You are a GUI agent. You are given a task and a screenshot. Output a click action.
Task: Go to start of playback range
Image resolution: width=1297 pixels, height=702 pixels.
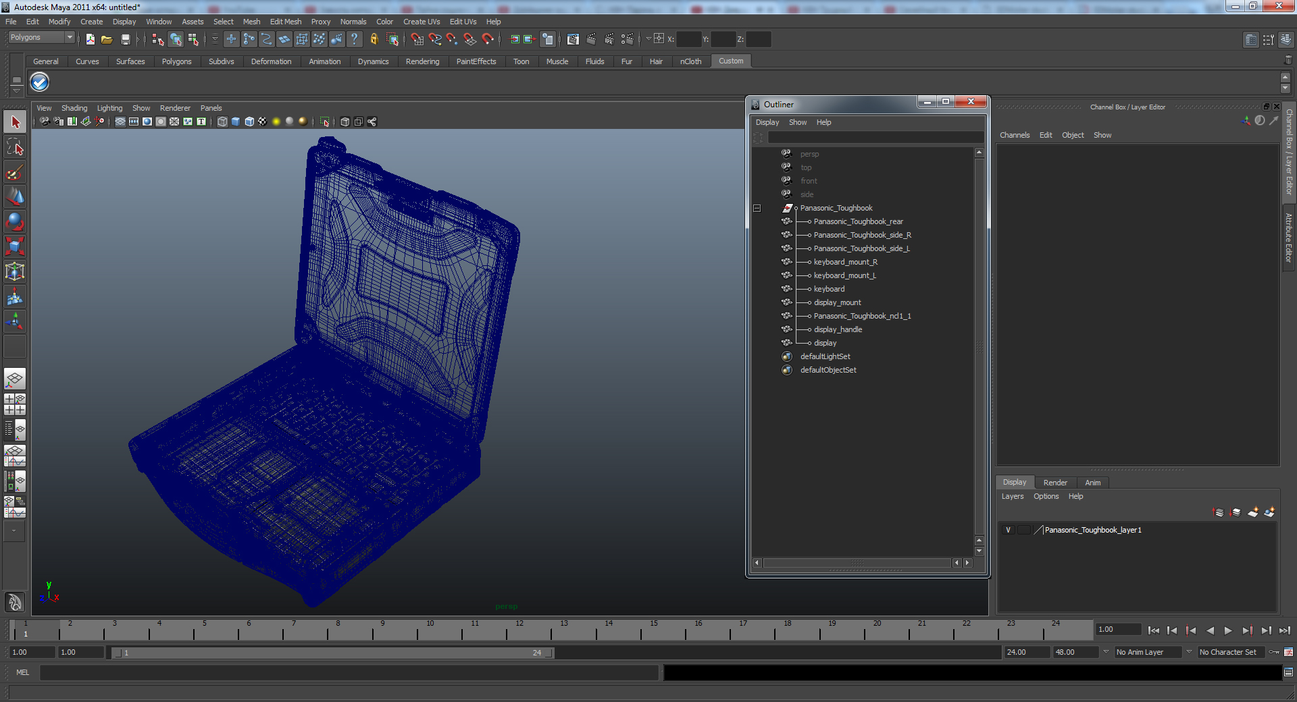[x=1154, y=630]
